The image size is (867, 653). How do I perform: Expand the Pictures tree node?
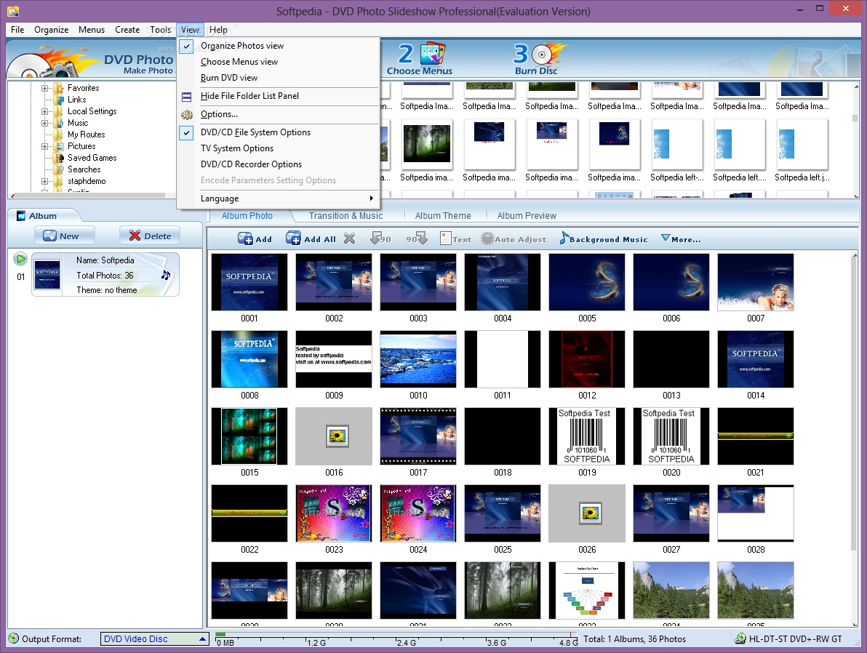45,146
